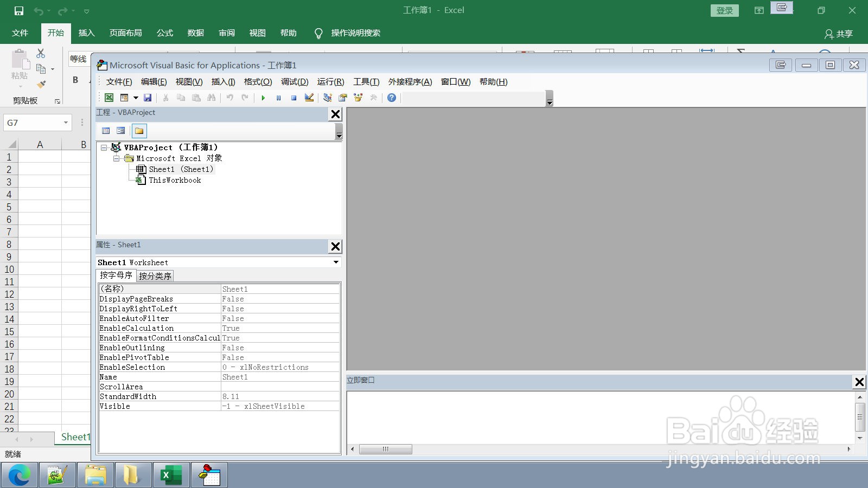Click Excel 公式 ribbon tab
The width and height of the screenshot is (868, 488).
tap(165, 33)
